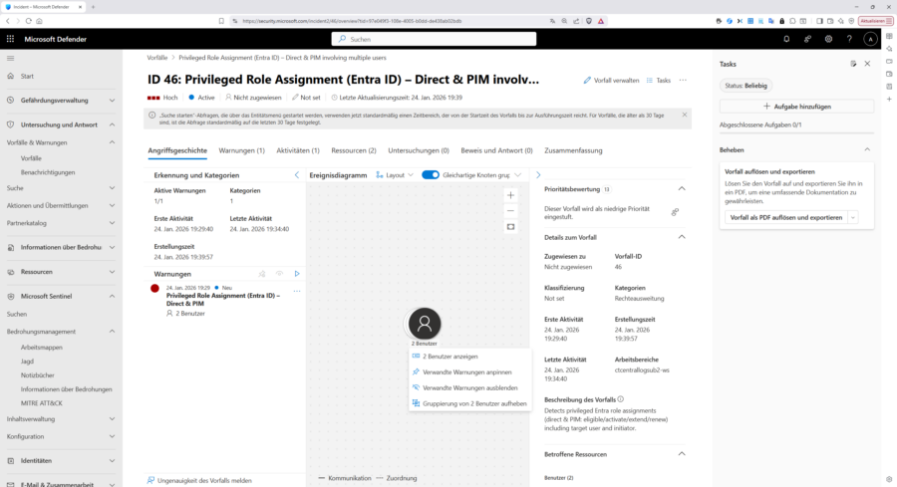Open the Layout dropdown
This screenshot has height=487, width=897.
coord(395,174)
